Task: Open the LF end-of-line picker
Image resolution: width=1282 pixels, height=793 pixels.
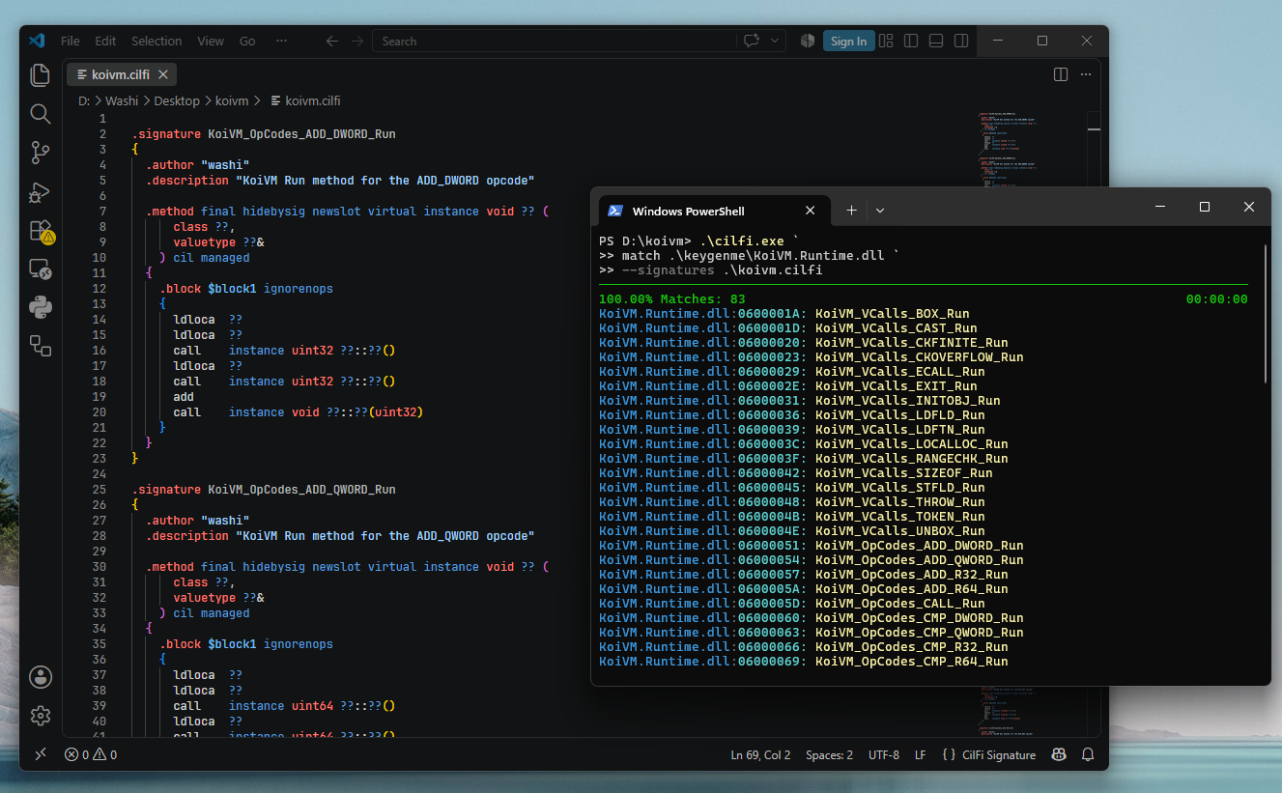Action: [921, 754]
